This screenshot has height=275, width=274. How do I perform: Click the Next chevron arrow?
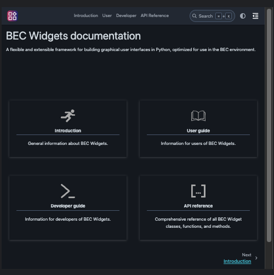pos(256,258)
